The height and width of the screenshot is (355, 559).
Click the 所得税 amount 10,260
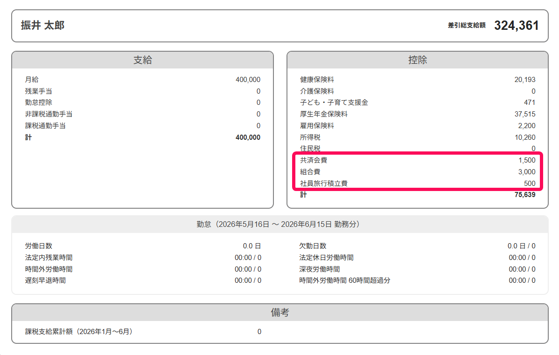(525, 137)
